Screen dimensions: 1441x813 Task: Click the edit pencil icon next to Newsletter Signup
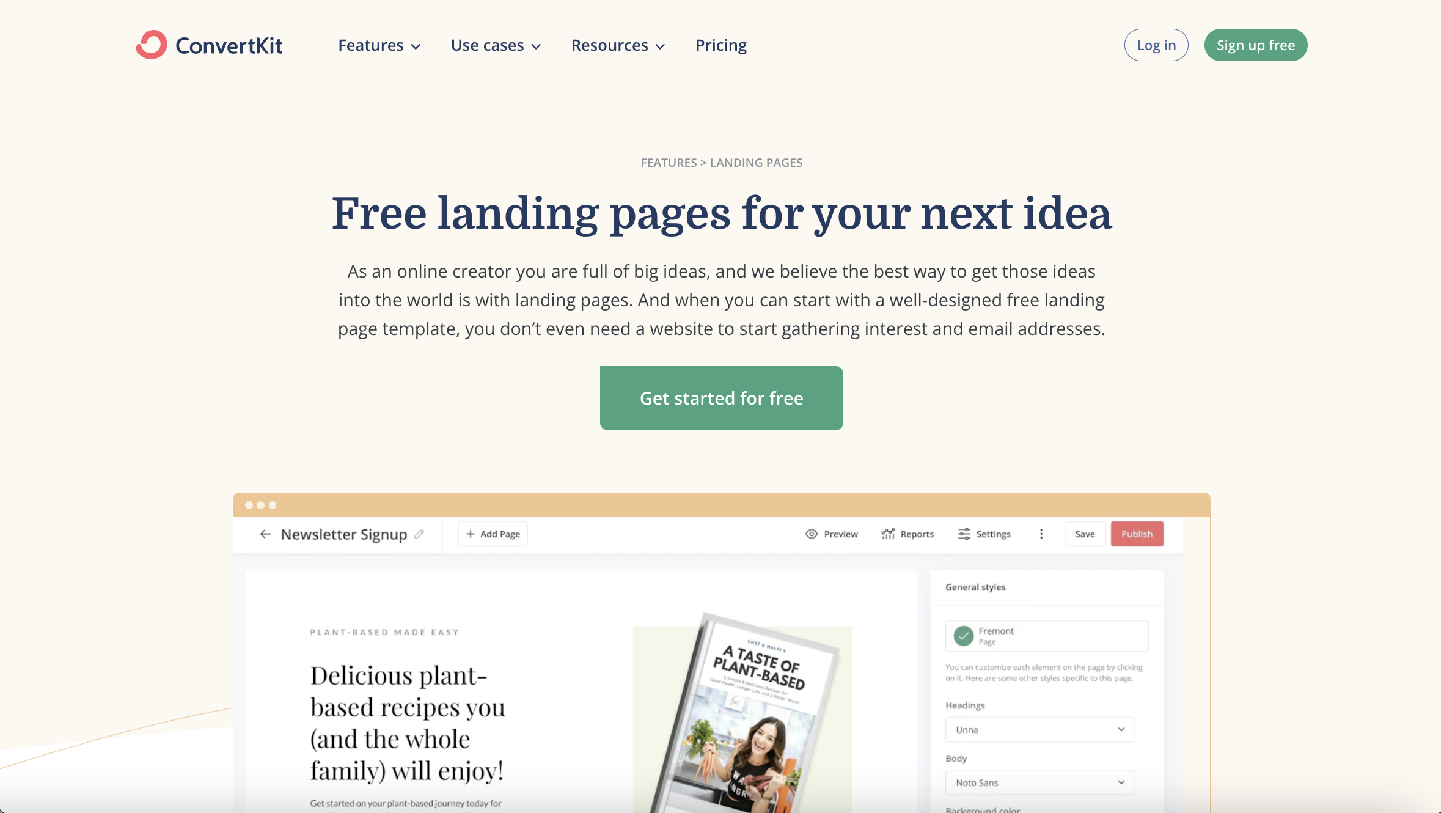point(420,534)
